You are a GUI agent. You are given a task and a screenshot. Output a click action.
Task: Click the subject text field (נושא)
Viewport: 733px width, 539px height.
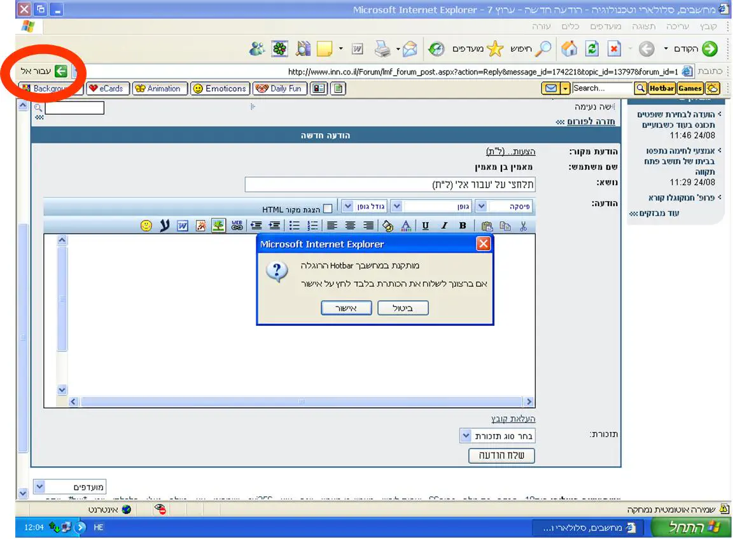point(389,185)
